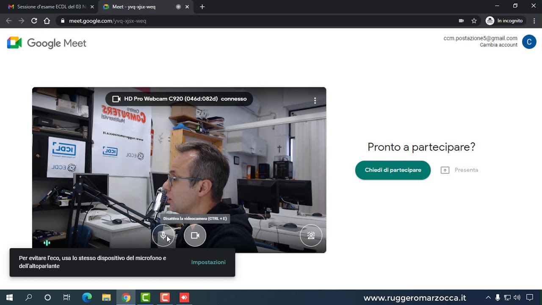Screen dimensions: 542x305
Task: Open the orange Camtasia recorder taskbar icon
Action: point(165,297)
